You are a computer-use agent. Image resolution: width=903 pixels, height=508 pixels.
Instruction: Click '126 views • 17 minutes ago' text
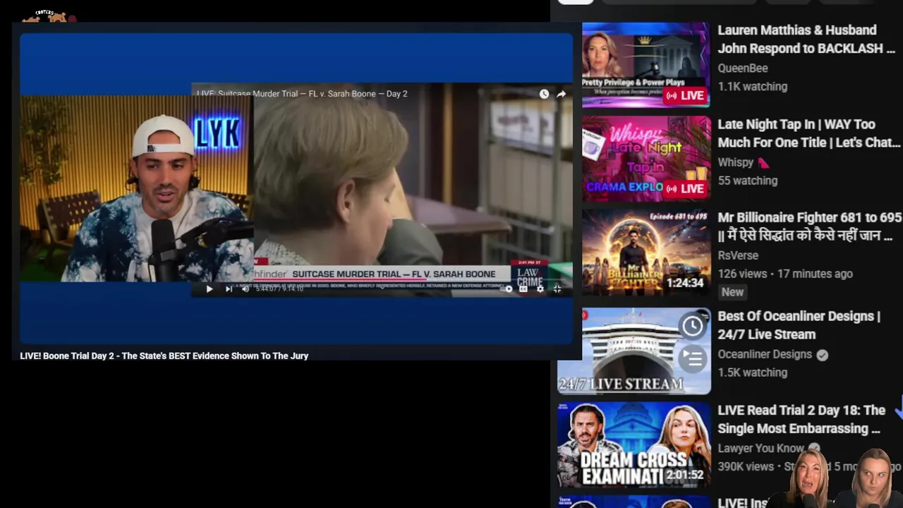click(785, 274)
